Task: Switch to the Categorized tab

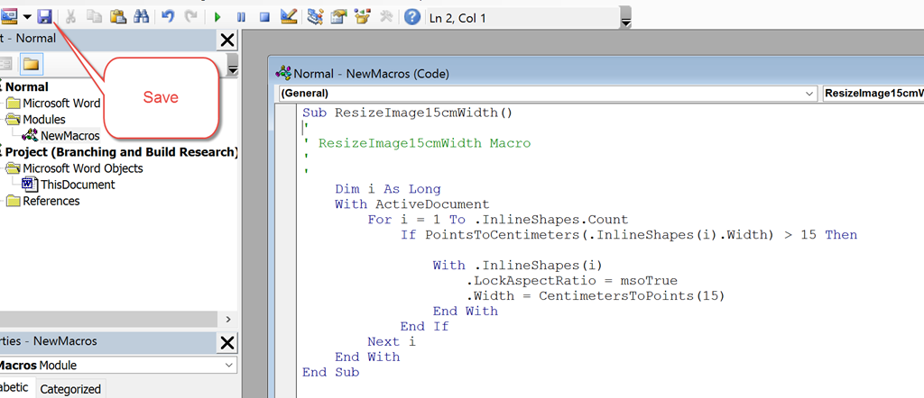Action: 70,389
